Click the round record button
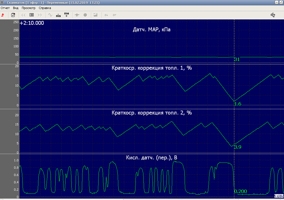This screenshot has height=200, width=284. pyautogui.click(x=85, y=15)
